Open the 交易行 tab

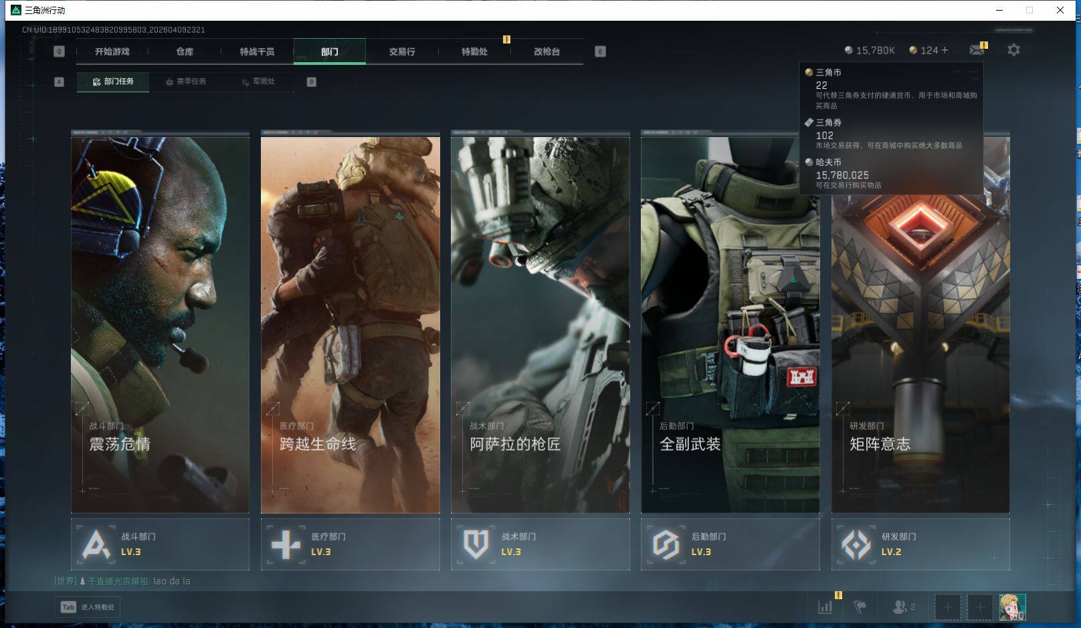click(402, 51)
